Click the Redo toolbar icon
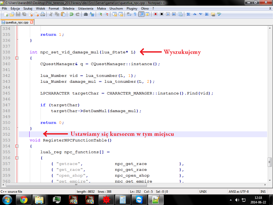The image size is (273, 205). pyautogui.click(x=78, y=14)
